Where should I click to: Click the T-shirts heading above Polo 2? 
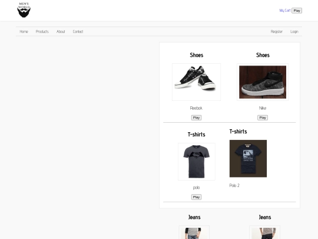238,132
